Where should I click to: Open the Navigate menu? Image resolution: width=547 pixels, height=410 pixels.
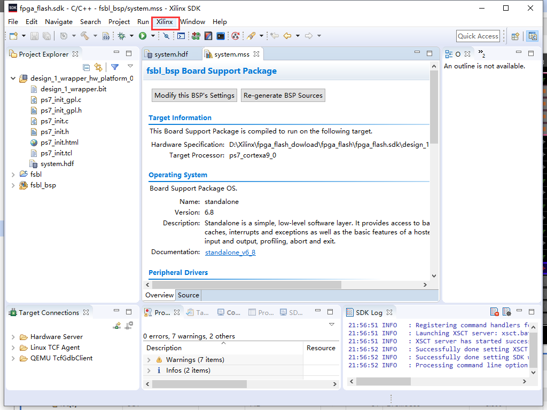59,21
